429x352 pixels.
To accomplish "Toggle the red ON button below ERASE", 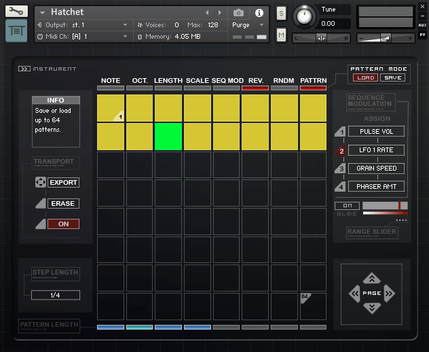I will pyautogui.click(x=63, y=224).
